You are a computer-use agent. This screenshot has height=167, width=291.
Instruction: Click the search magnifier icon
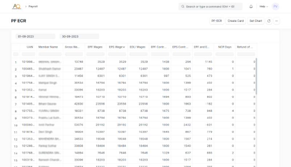point(183,7)
